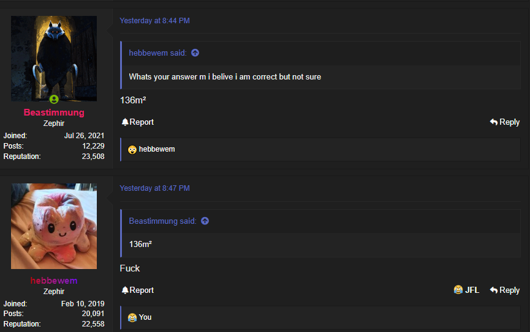Open the Yesterday at 8:47 PM permalink

(155, 188)
